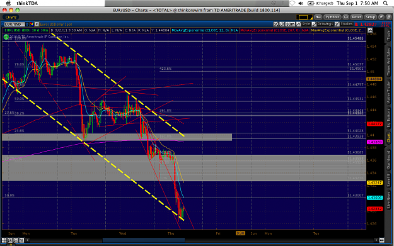Click the symbol description info icon
This screenshot has width=394, height=246.
point(37,25)
